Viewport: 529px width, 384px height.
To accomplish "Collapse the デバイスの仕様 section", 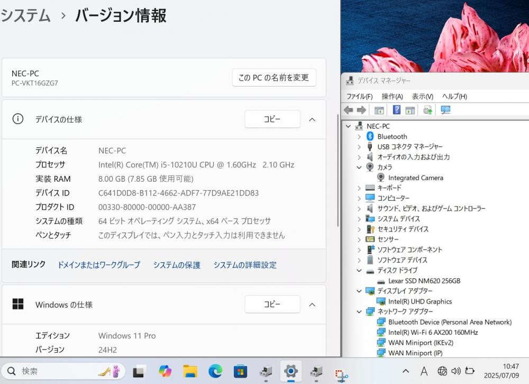I will [313, 120].
